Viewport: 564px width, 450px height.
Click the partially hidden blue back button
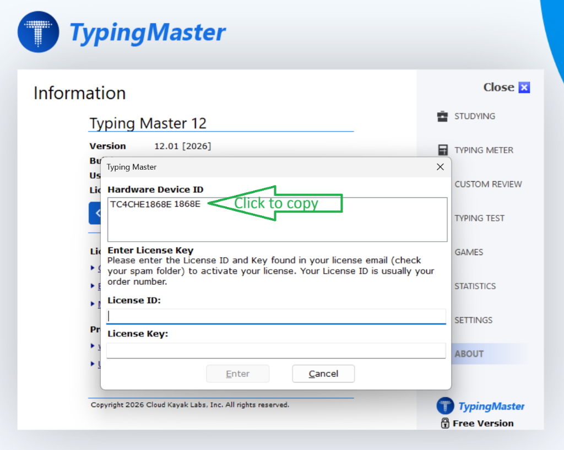(95, 213)
